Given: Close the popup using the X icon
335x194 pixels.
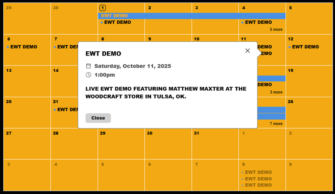Looking at the screenshot, I should 247,50.
